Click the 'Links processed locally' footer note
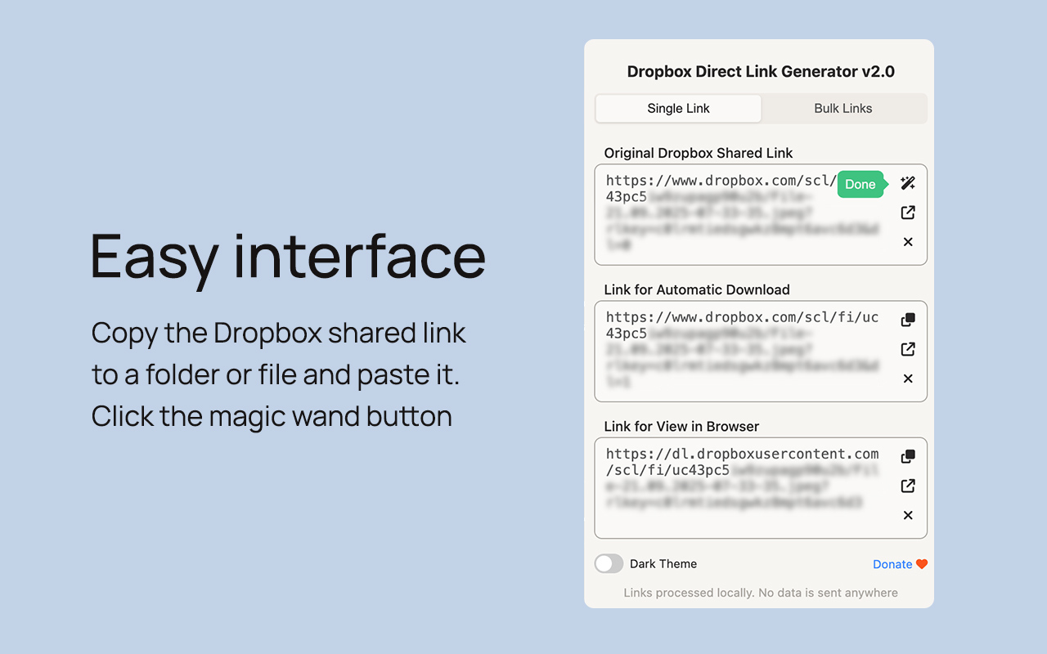 click(x=761, y=593)
